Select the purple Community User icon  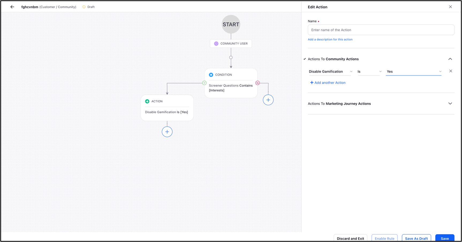(216, 44)
